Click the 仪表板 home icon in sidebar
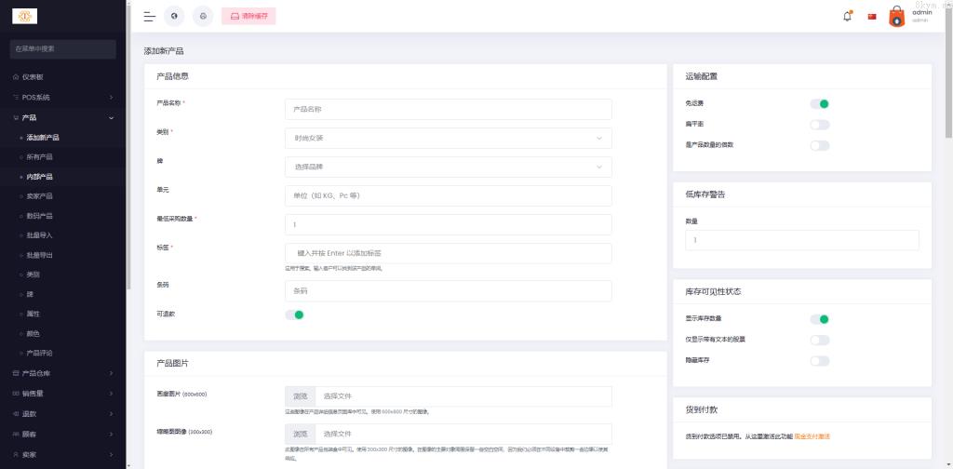 (x=15, y=76)
